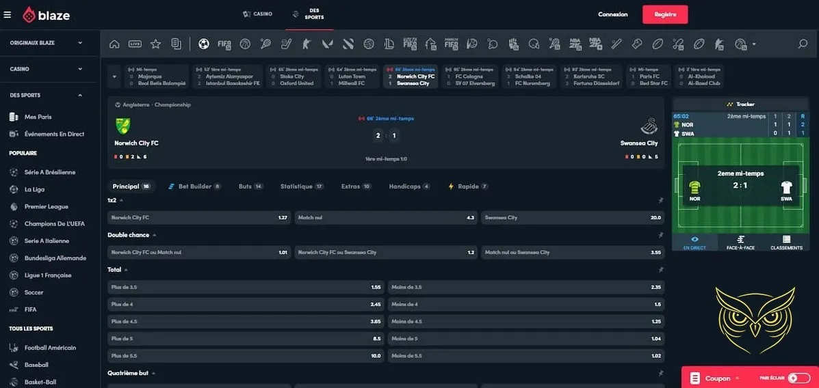Screen dimensions: 819x388
Task: Open the hamburger menu beside the Blaze logo
Action: pos(8,14)
